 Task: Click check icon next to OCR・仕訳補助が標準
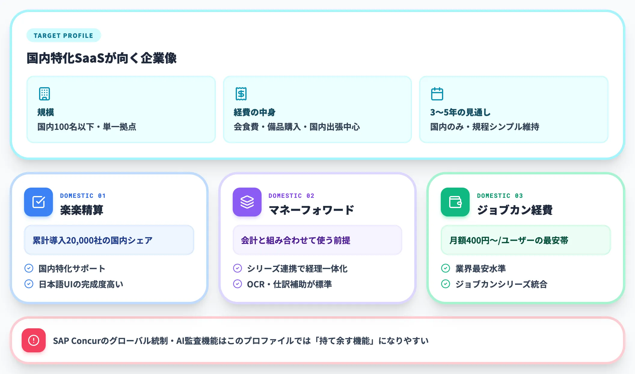(238, 284)
